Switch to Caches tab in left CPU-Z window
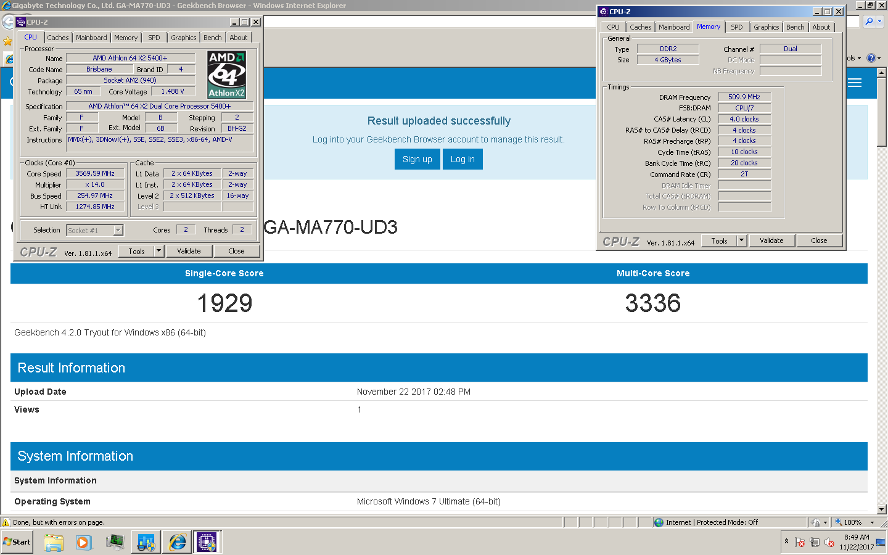This screenshot has height=555, width=888. [x=58, y=38]
